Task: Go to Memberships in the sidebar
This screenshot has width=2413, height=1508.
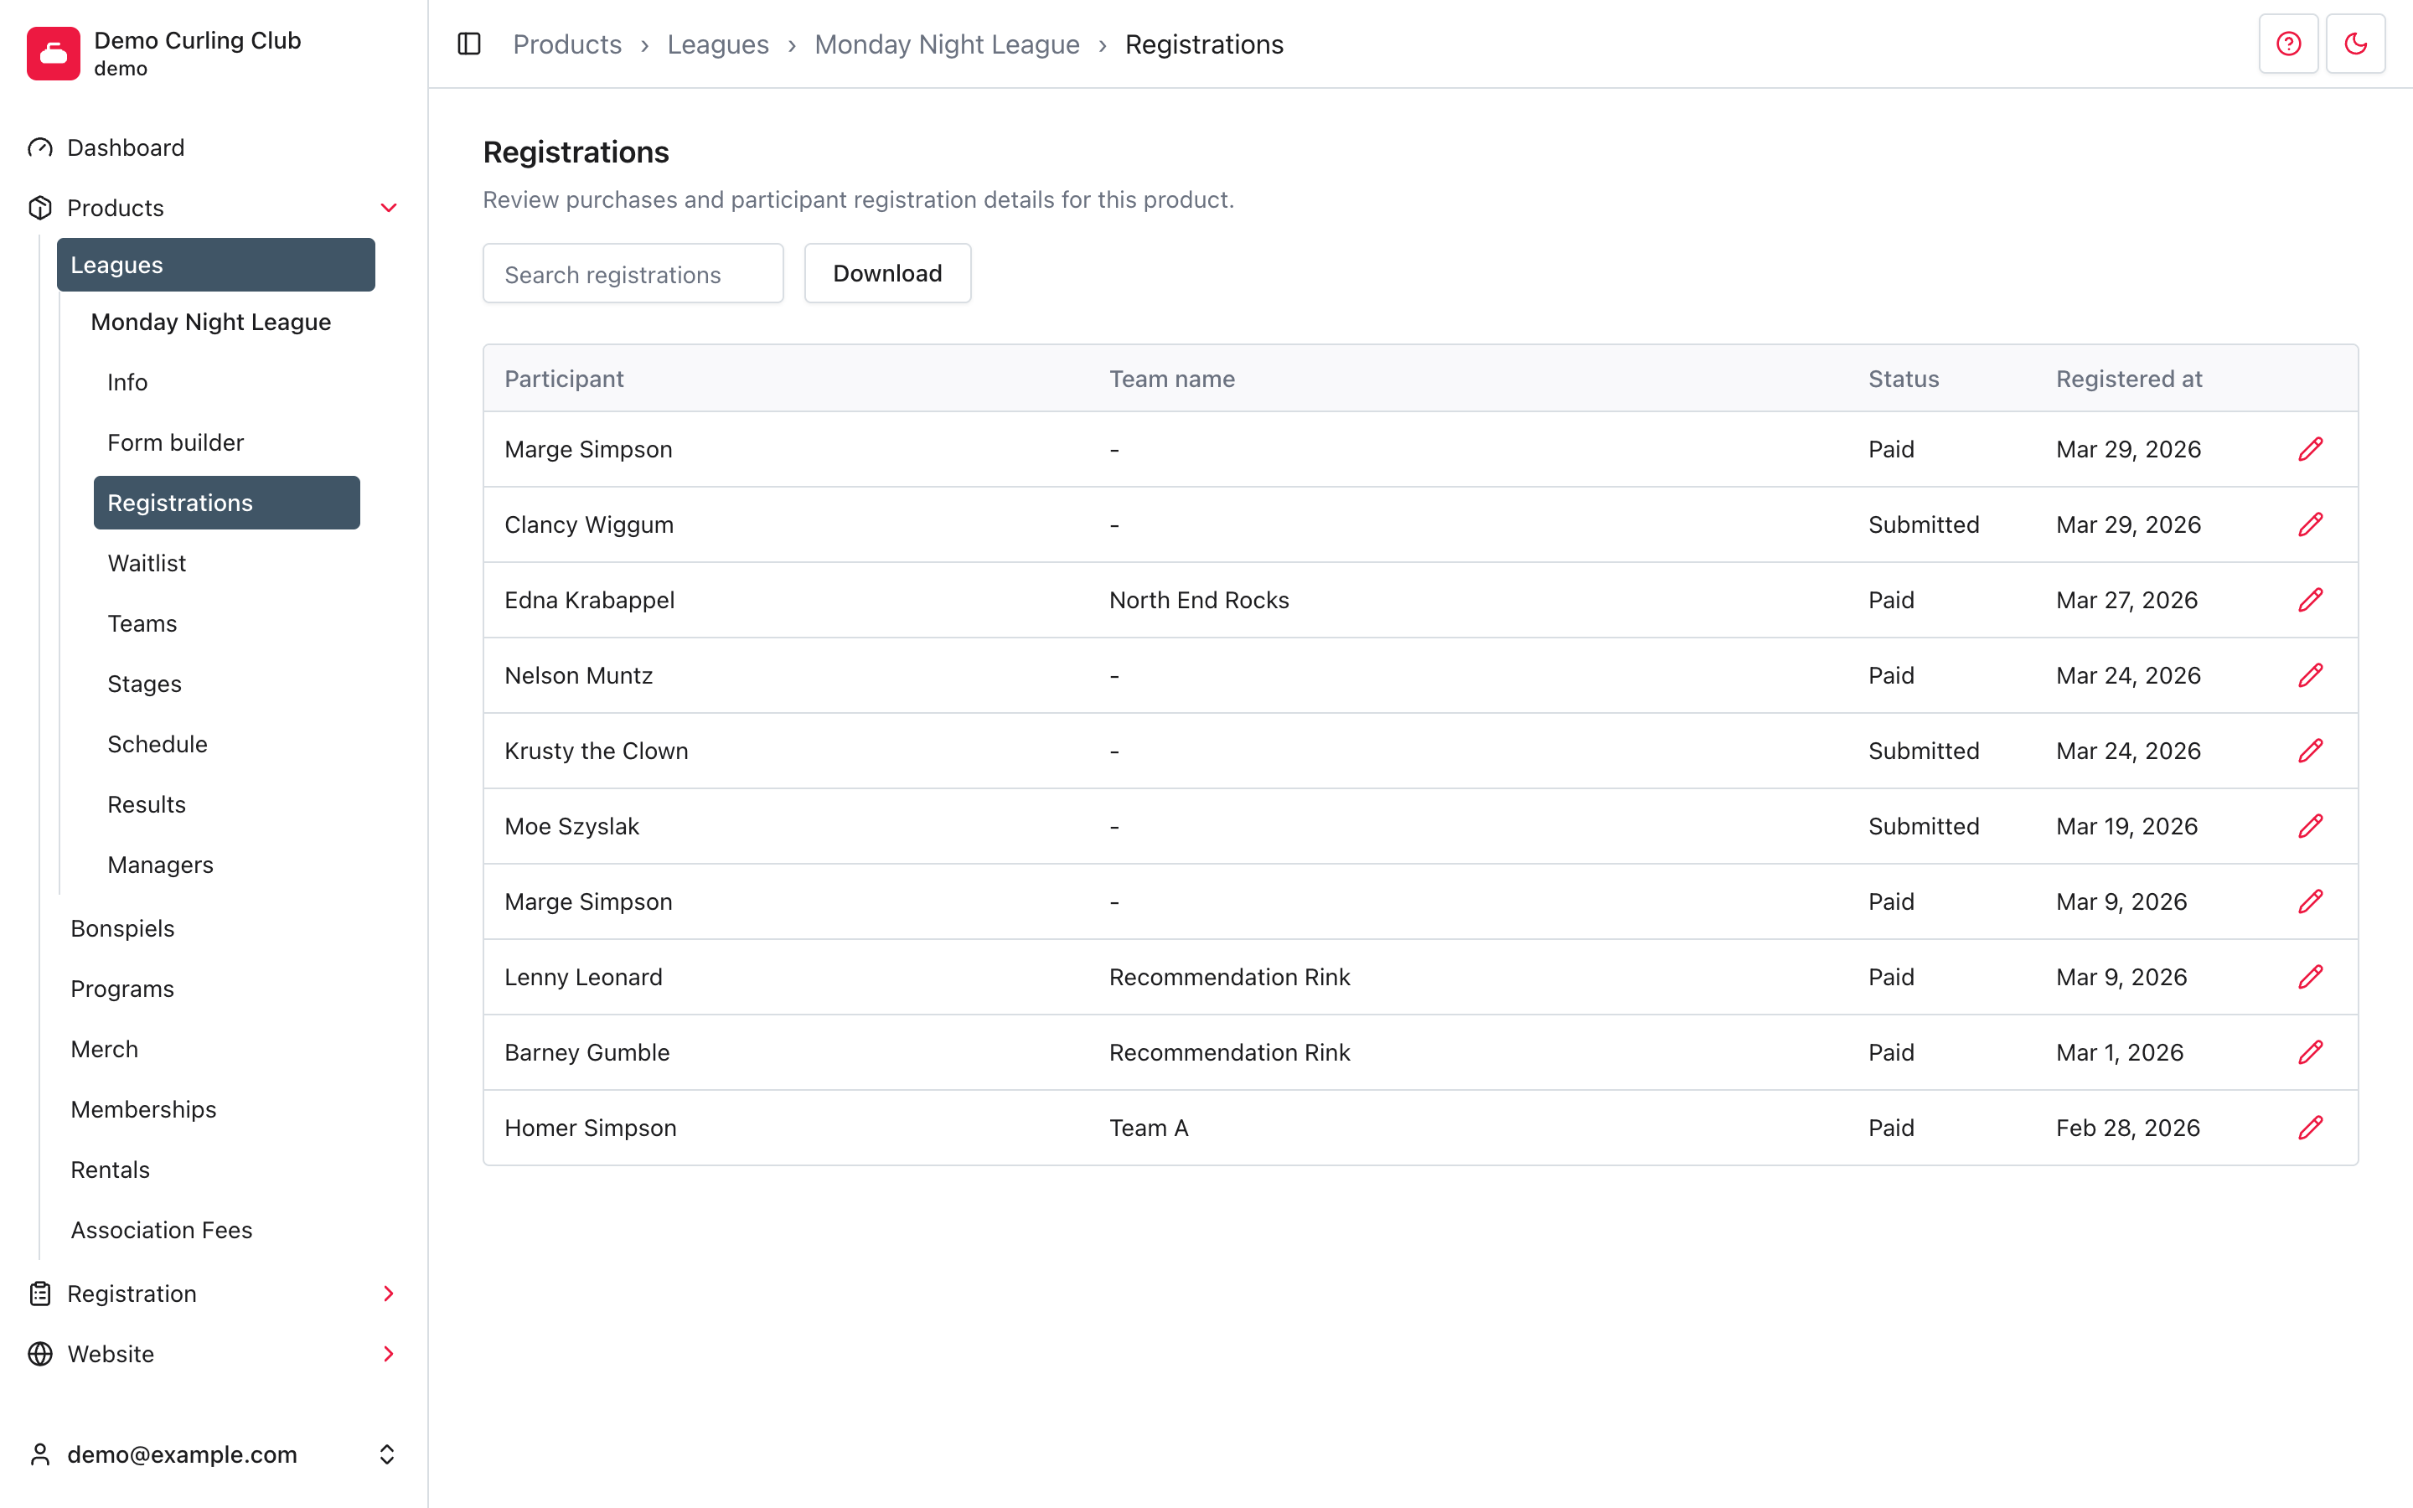Action: (x=143, y=1109)
